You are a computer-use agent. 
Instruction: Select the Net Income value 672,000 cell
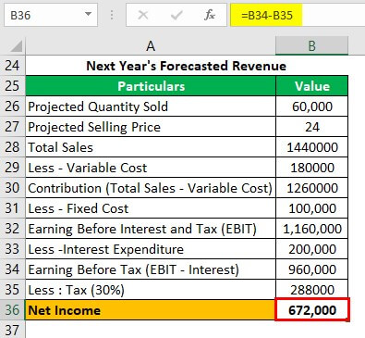(x=312, y=310)
